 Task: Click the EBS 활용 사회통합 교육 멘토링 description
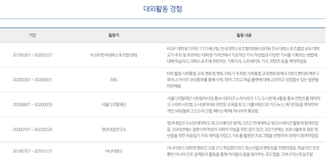point(243,80)
